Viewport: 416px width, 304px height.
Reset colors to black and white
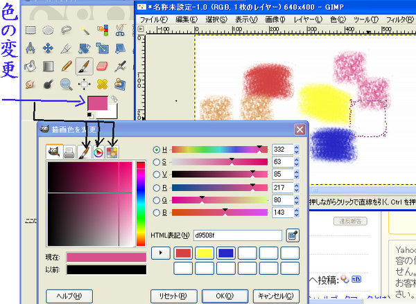(x=89, y=115)
